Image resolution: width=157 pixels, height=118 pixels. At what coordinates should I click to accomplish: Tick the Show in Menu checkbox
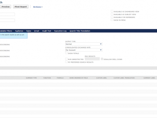pyautogui.click(x=112, y=20)
